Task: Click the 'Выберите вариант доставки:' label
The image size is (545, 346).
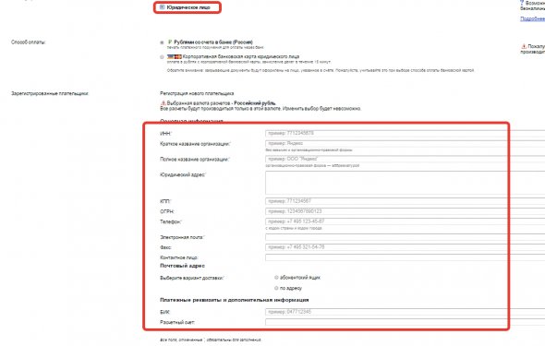Action: 192,278
